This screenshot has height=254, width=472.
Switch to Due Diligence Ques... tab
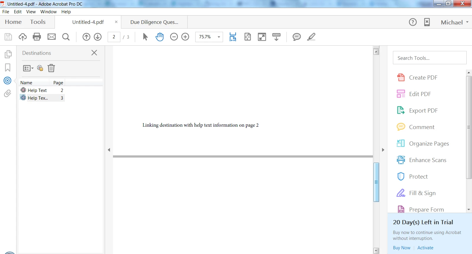click(154, 22)
